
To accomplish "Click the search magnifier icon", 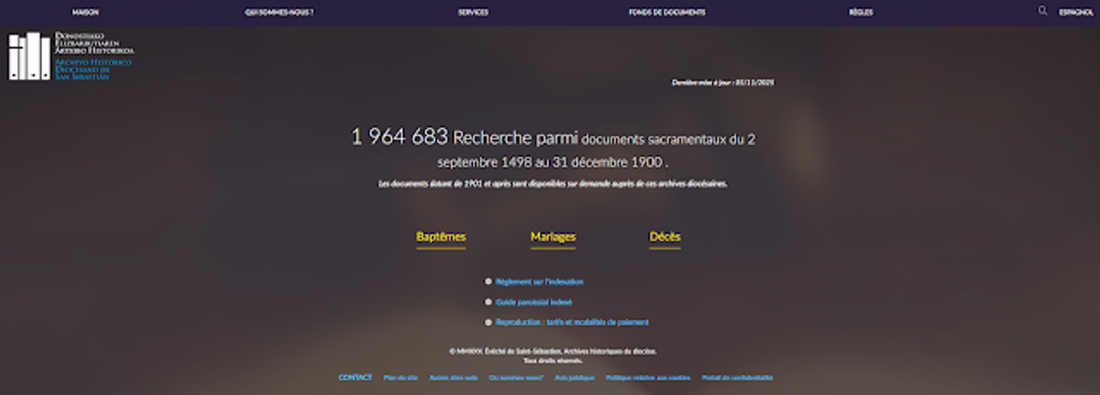I will click(1042, 11).
